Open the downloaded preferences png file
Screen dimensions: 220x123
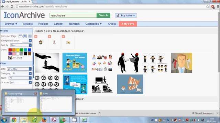click(85, 113)
